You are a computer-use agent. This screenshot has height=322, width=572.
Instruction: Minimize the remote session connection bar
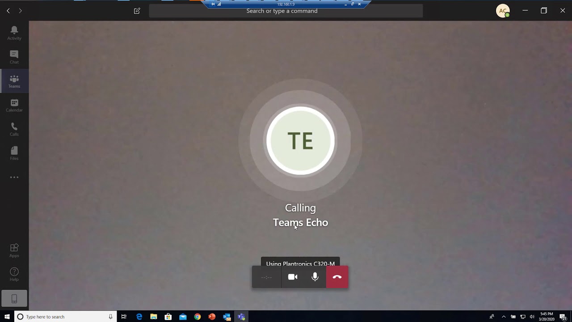point(345,4)
